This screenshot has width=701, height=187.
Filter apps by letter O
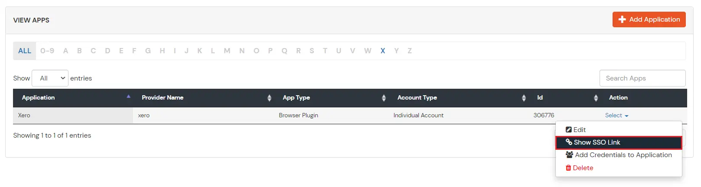(x=256, y=51)
